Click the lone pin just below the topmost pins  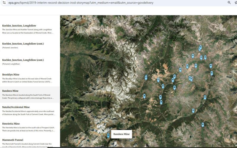point(193,56)
